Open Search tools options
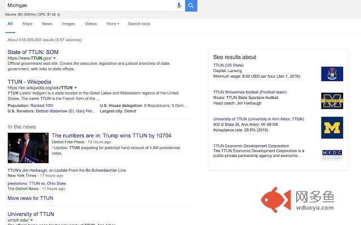 coord(139,24)
